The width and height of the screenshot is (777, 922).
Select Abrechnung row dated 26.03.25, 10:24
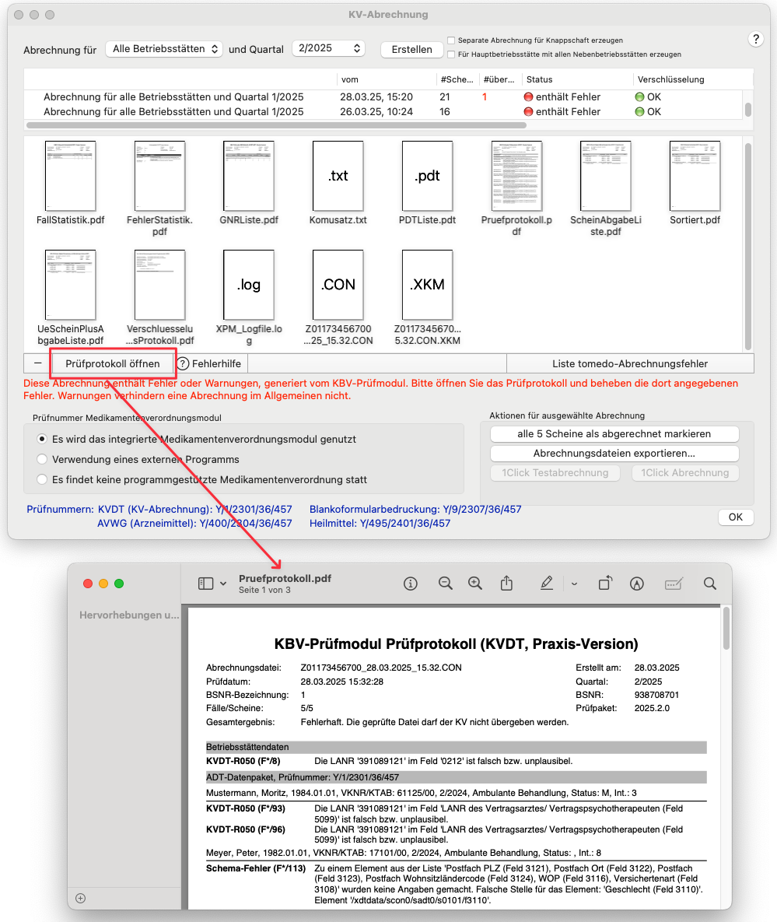click(x=383, y=112)
